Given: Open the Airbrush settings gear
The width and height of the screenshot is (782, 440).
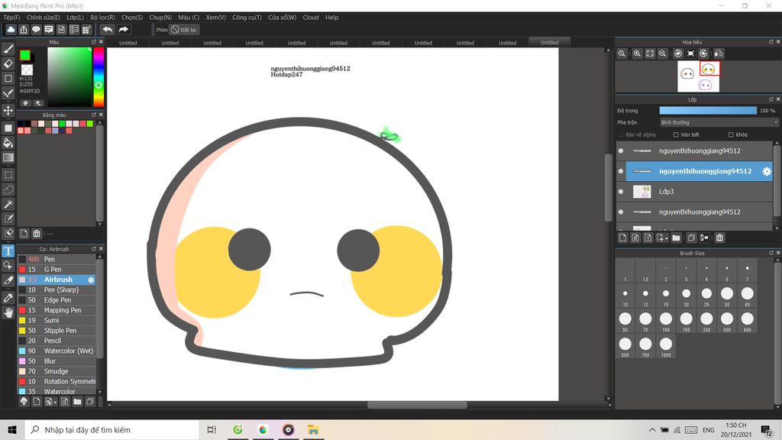Looking at the screenshot, I should [91, 280].
